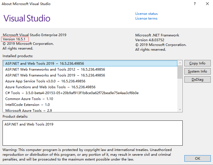This screenshot has width=213, height=165.
Task: Click the Installed products label
Action: (18, 56)
